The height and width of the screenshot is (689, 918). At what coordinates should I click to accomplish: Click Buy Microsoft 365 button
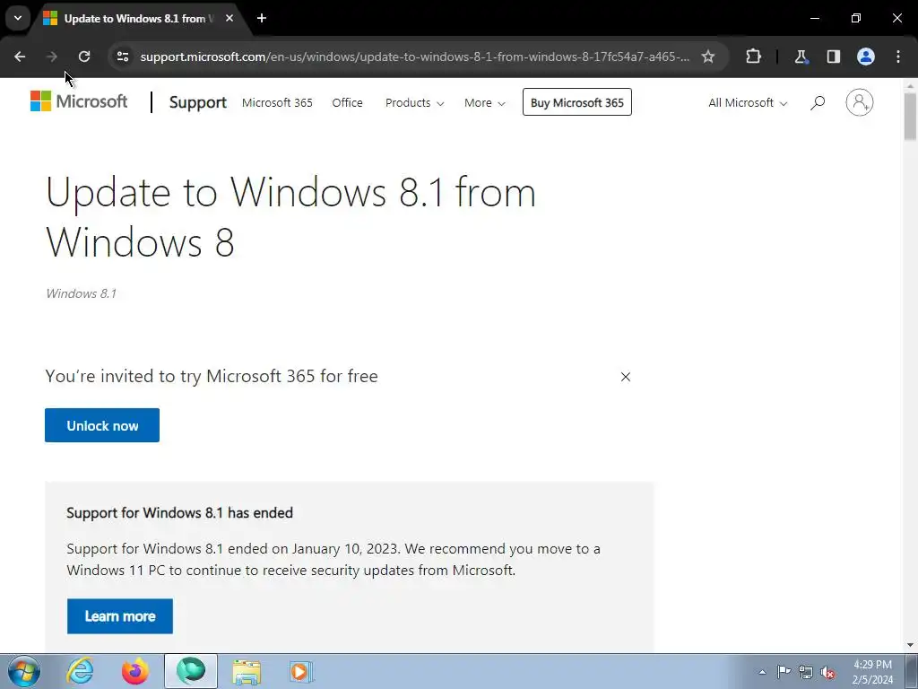(x=576, y=102)
